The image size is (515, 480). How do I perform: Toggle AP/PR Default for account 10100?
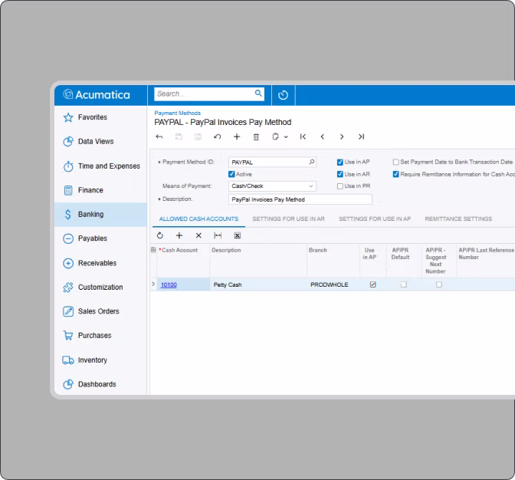404,284
